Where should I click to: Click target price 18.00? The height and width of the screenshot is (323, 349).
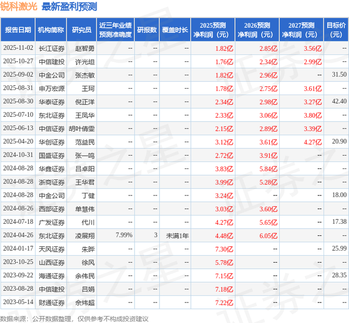click(339, 195)
